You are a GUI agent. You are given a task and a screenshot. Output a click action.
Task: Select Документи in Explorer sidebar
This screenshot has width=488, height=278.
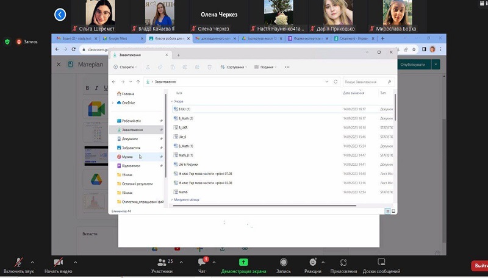pyautogui.click(x=136, y=138)
